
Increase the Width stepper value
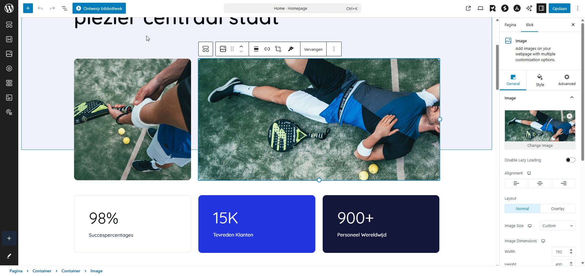click(x=571, y=250)
